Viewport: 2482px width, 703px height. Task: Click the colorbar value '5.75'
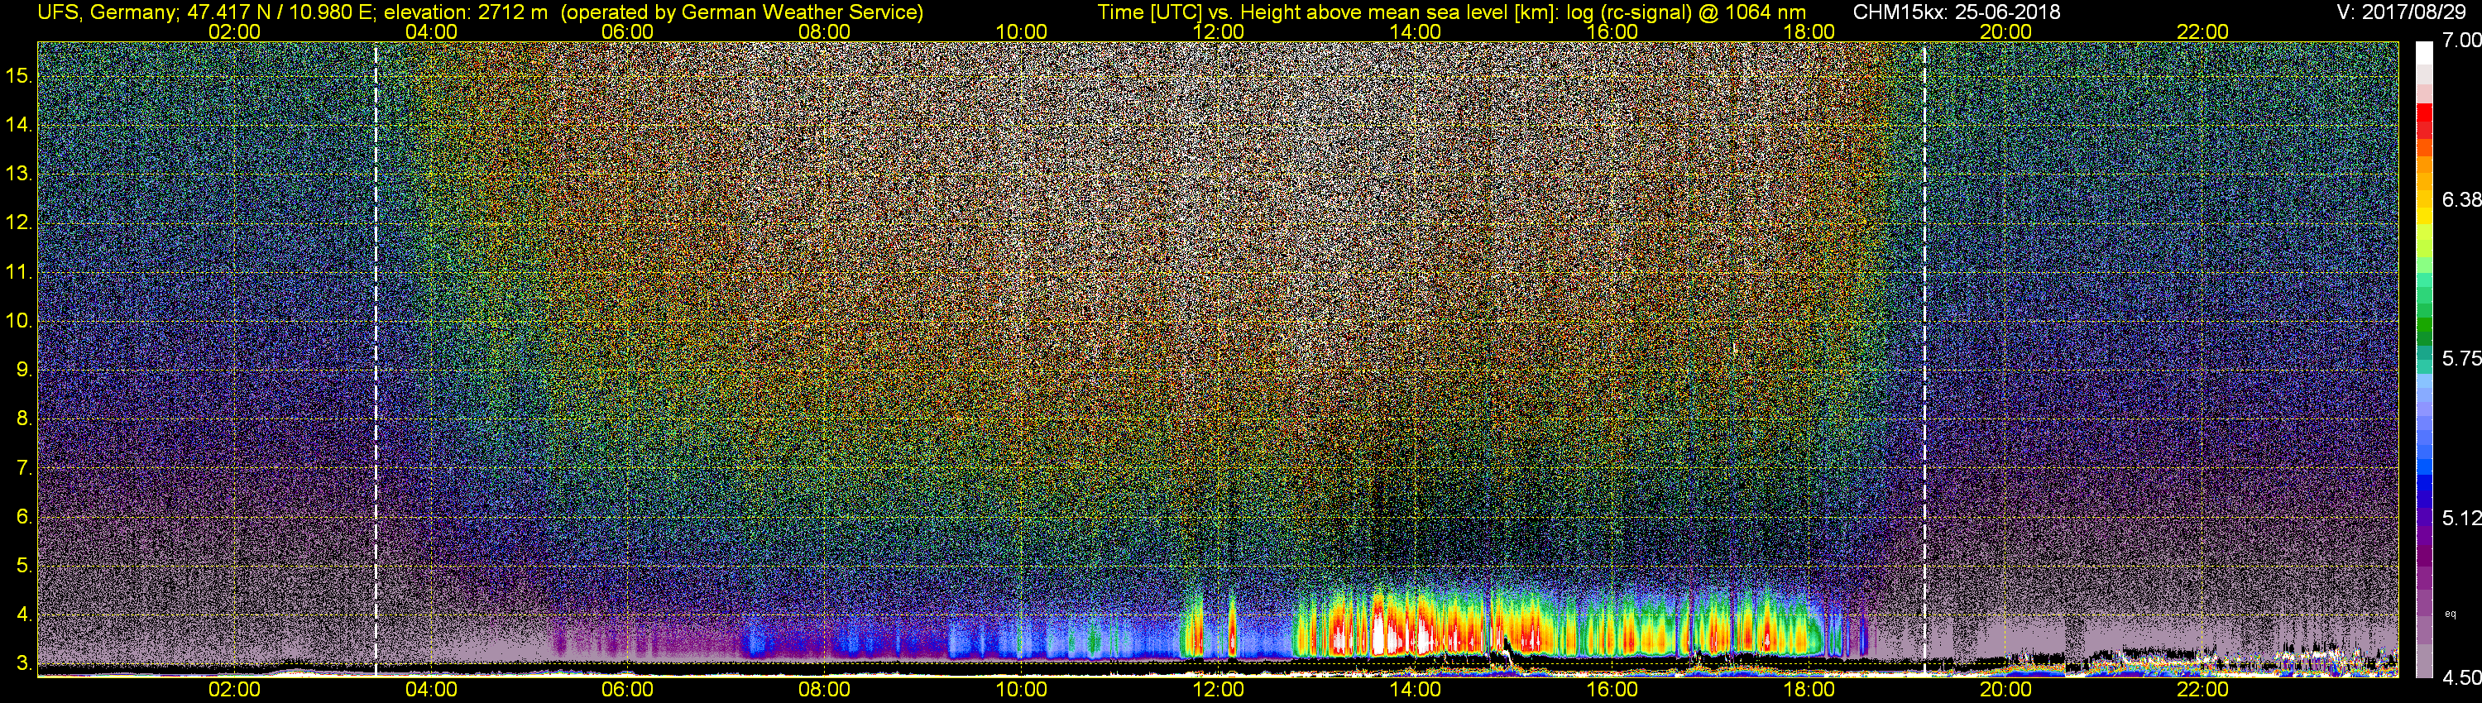tap(2462, 358)
